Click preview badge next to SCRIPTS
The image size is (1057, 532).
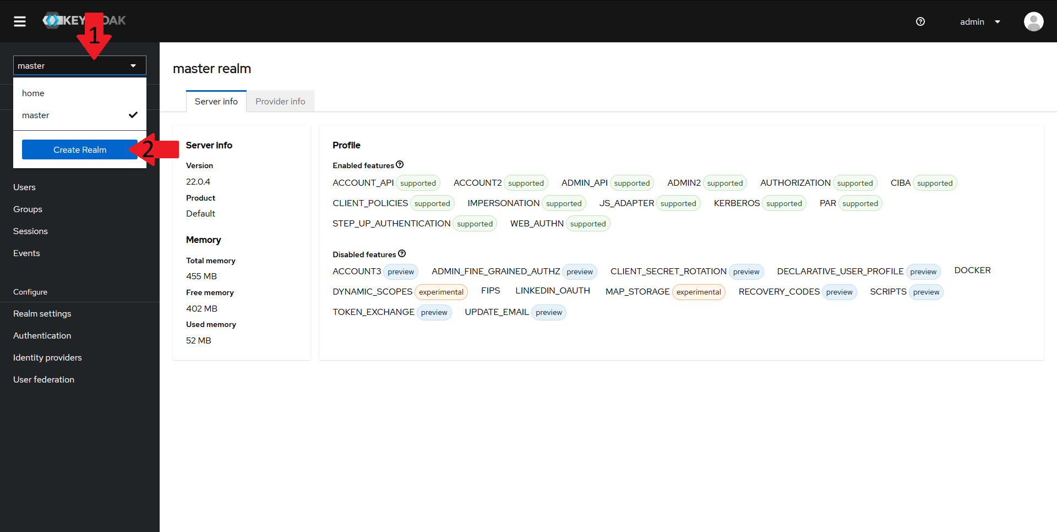coord(926,292)
